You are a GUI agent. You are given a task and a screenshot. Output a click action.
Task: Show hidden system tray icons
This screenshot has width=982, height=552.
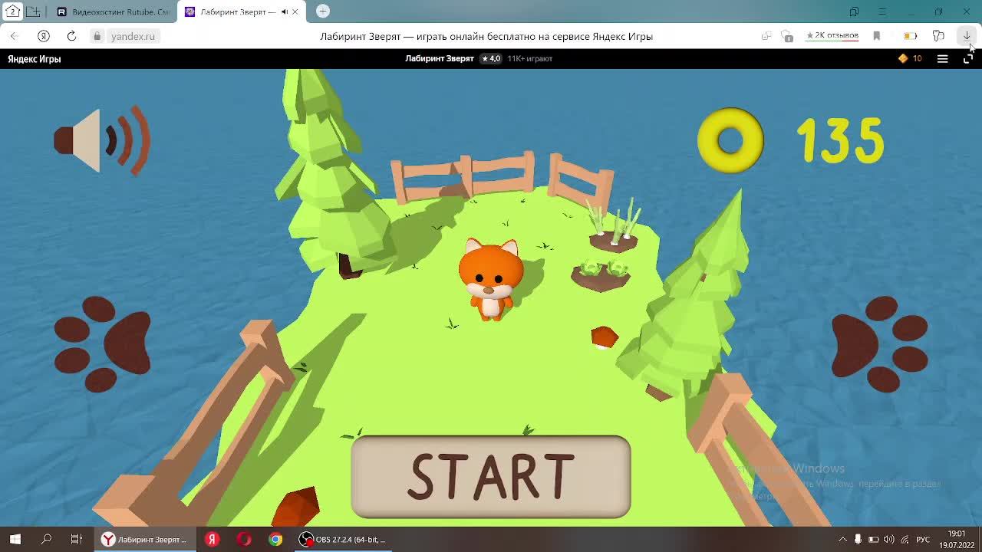click(842, 540)
